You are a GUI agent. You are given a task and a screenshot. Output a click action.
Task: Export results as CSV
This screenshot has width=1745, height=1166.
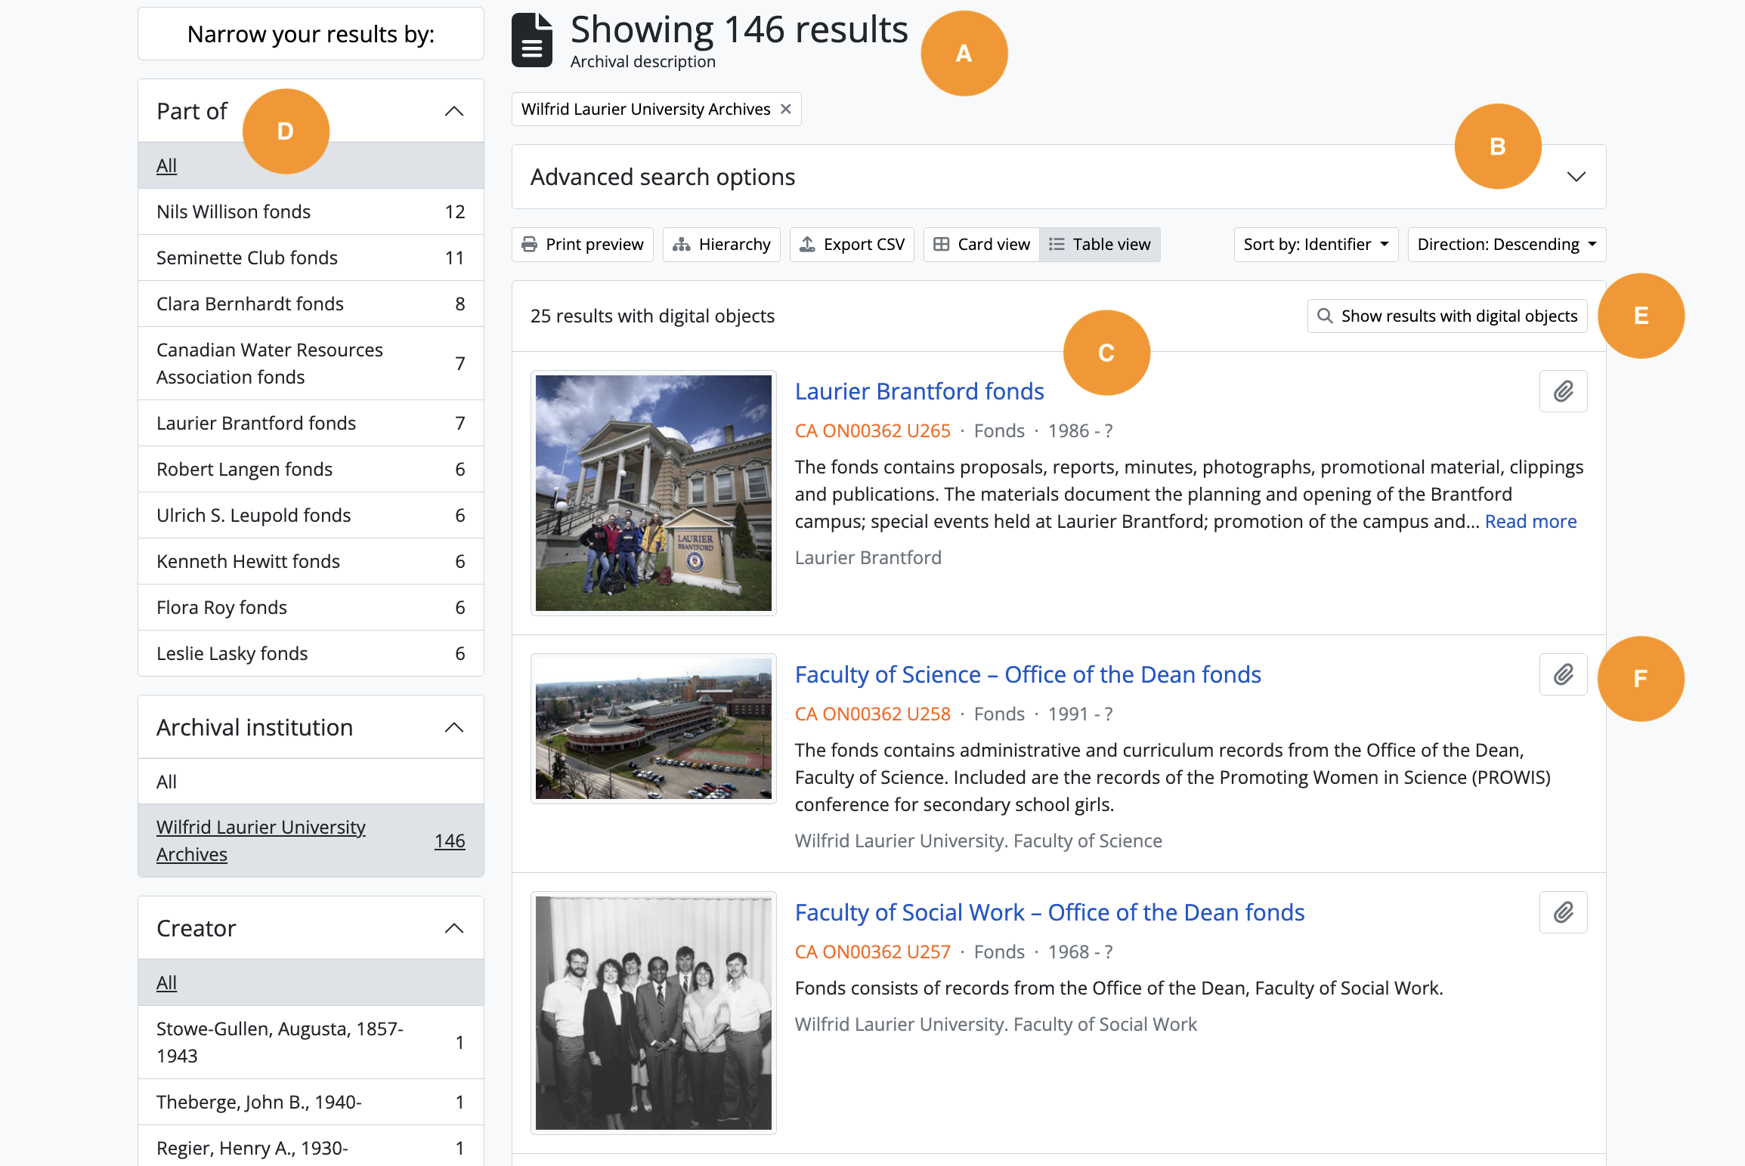(852, 245)
